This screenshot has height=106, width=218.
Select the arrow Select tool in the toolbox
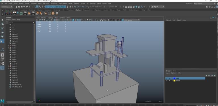(x=2, y=20)
